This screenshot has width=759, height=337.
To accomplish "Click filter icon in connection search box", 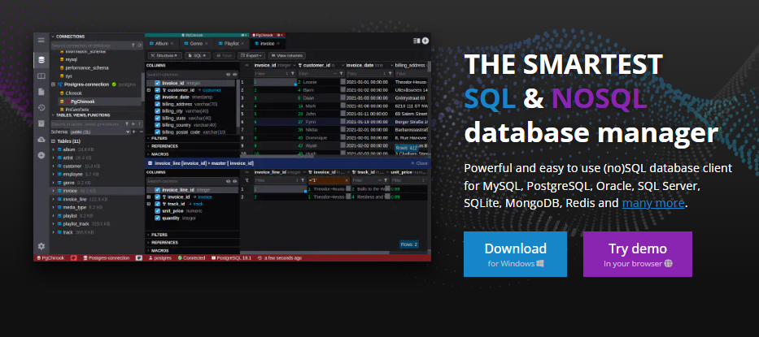I will pos(133,45).
